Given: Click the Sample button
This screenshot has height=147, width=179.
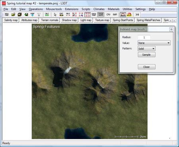Looking at the screenshot, I should (146, 55).
